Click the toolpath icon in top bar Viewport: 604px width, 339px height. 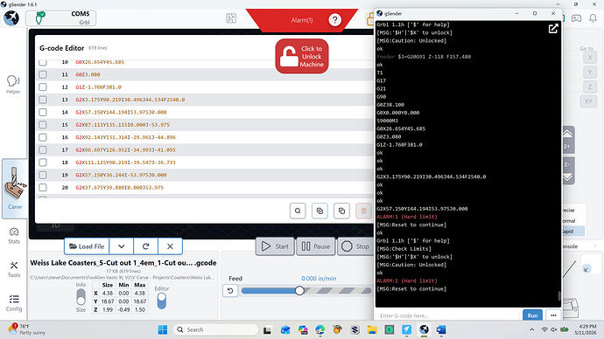point(231,18)
